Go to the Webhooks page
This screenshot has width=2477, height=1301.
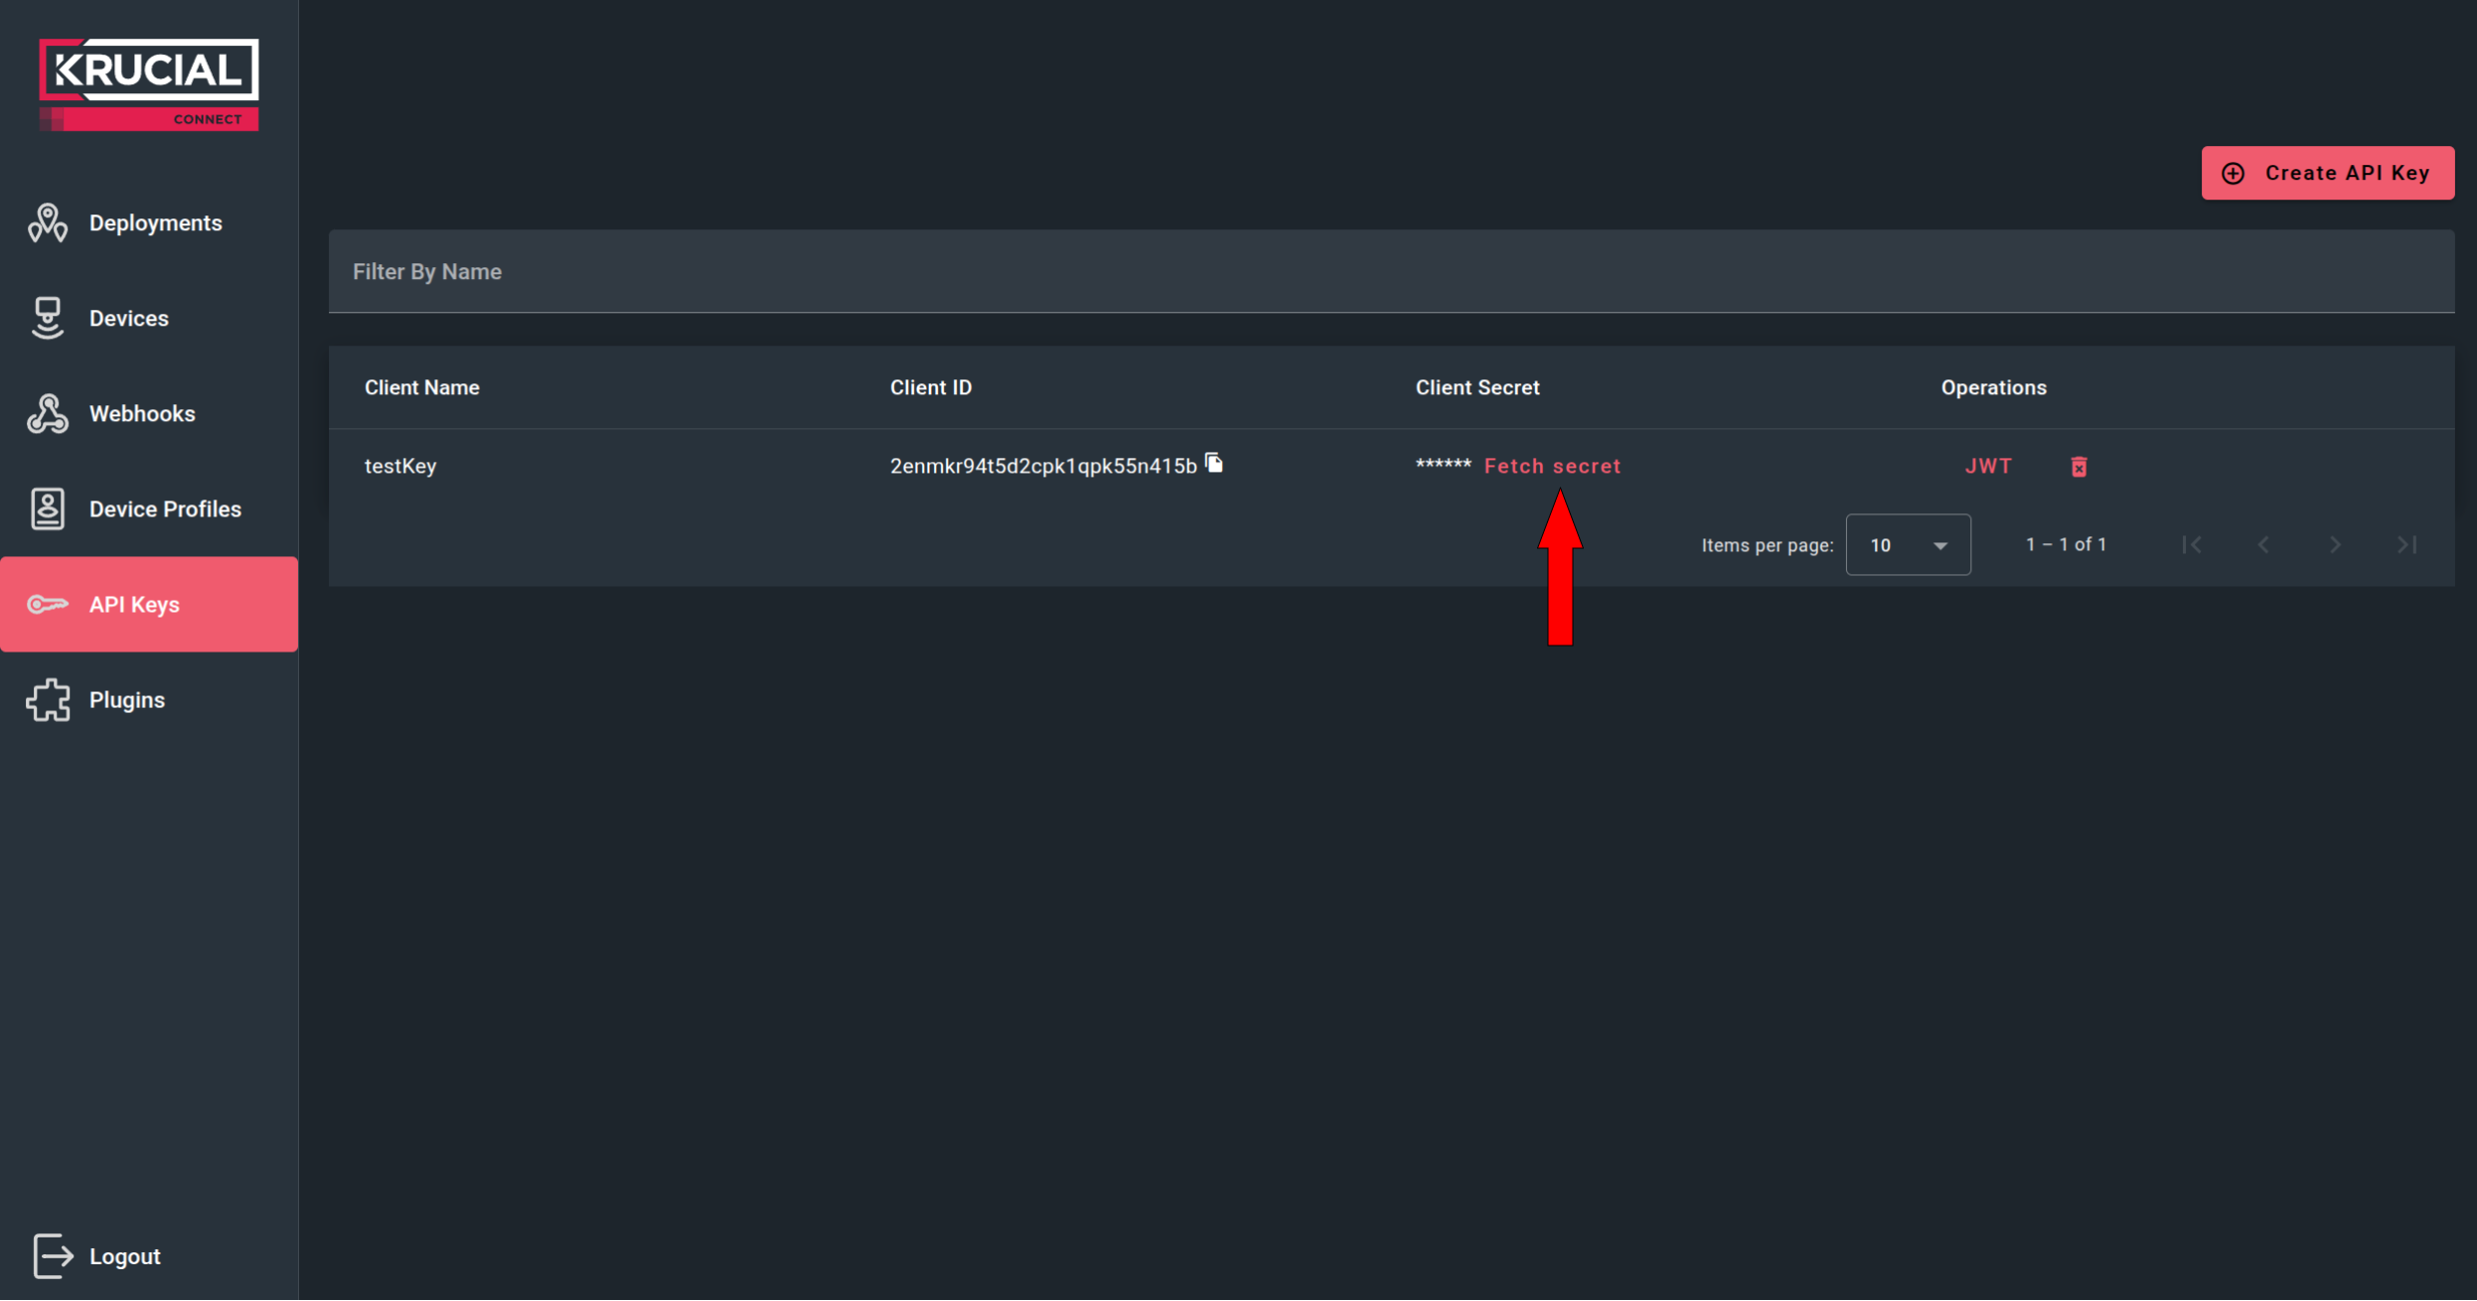coord(142,414)
